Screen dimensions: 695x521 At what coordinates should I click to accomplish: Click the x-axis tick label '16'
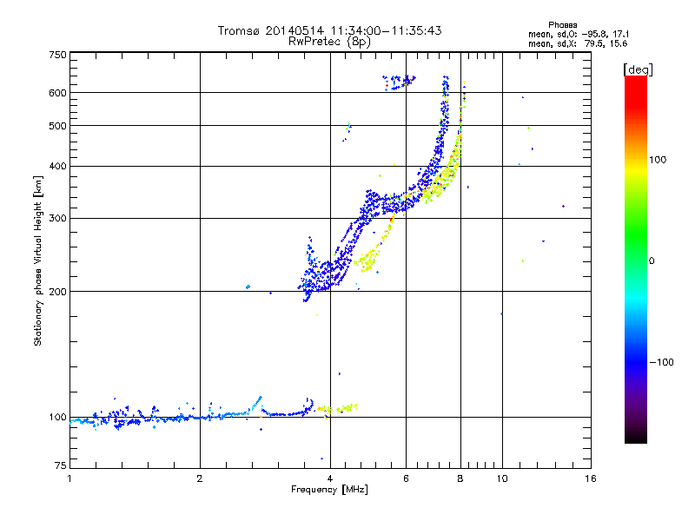point(591,478)
